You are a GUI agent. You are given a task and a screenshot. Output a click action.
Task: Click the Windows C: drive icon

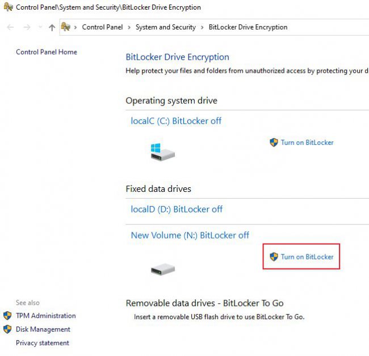point(162,152)
